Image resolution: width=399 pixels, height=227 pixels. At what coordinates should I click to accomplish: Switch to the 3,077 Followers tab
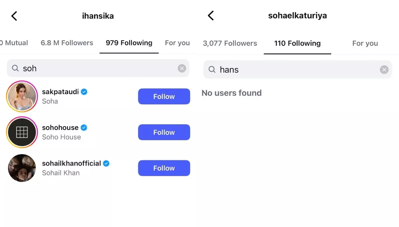click(x=230, y=43)
